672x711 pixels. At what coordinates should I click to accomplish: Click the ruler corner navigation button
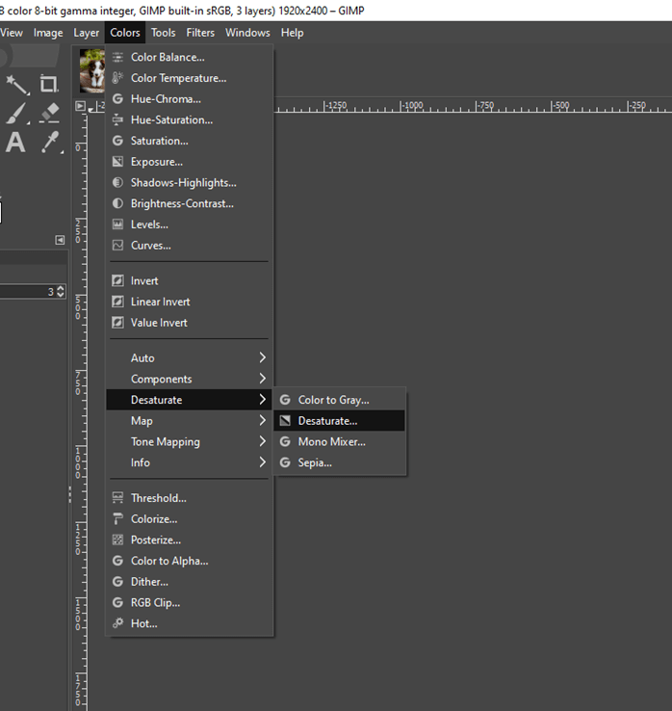(80, 106)
